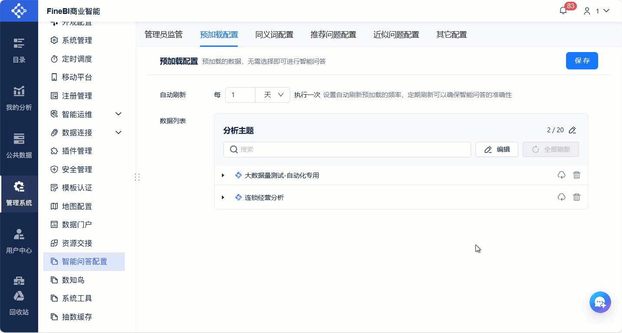Click the FineBI logo in top-left corner

[x=18, y=11]
